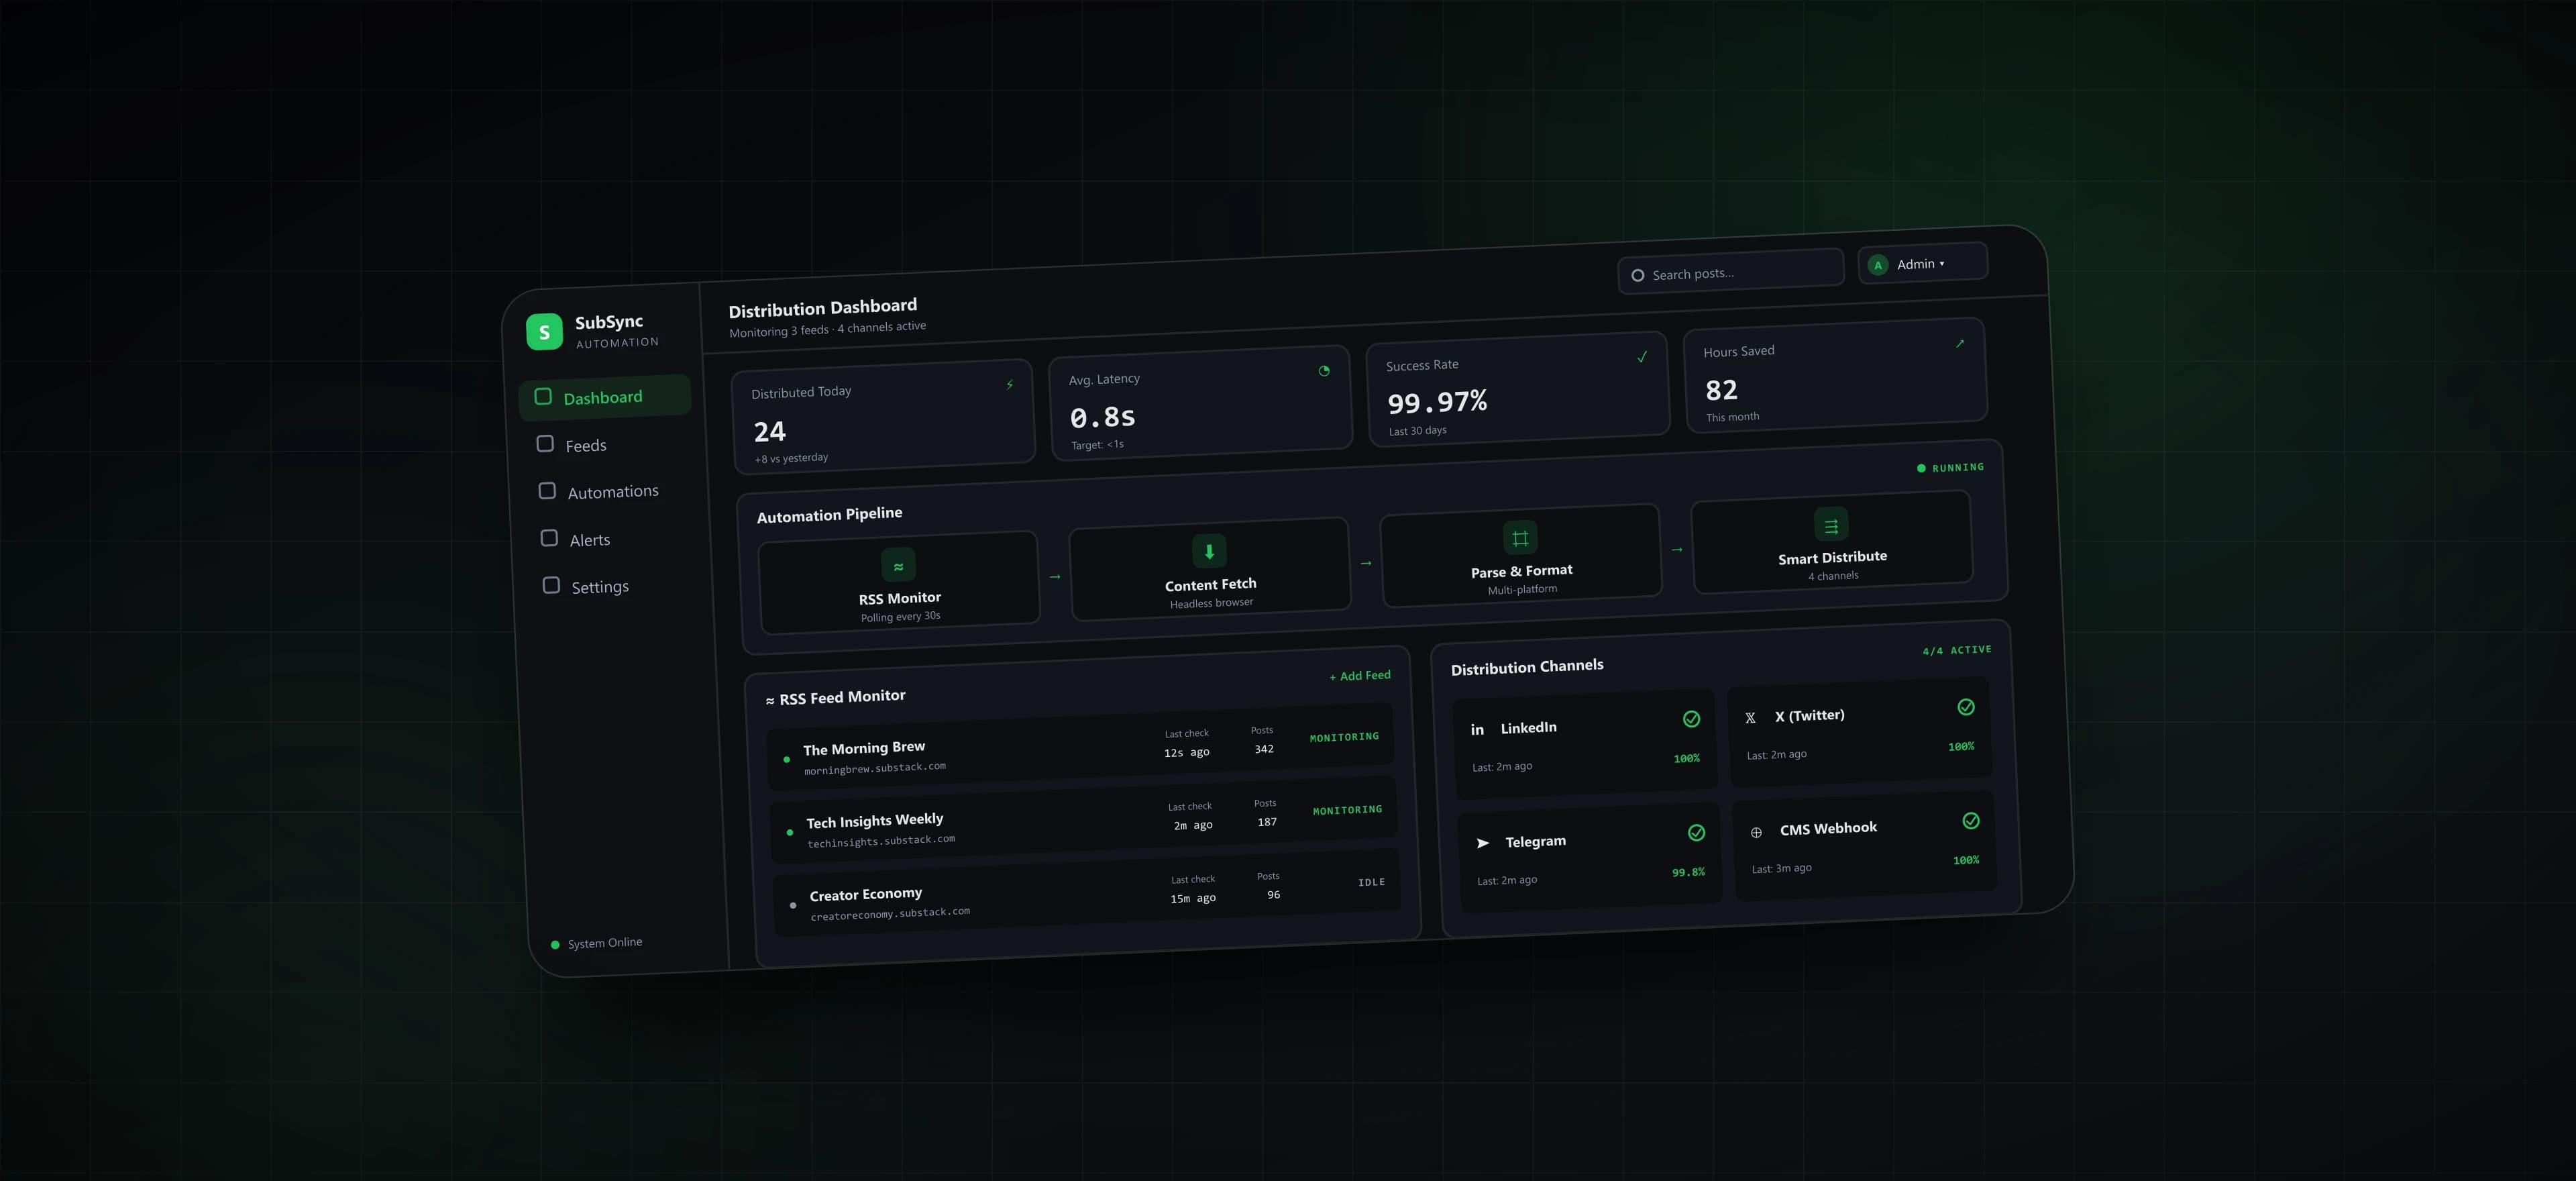The height and width of the screenshot is (1181, 2576).
Task: Click the Content Fetch download icon
Action: [1209, 551]
